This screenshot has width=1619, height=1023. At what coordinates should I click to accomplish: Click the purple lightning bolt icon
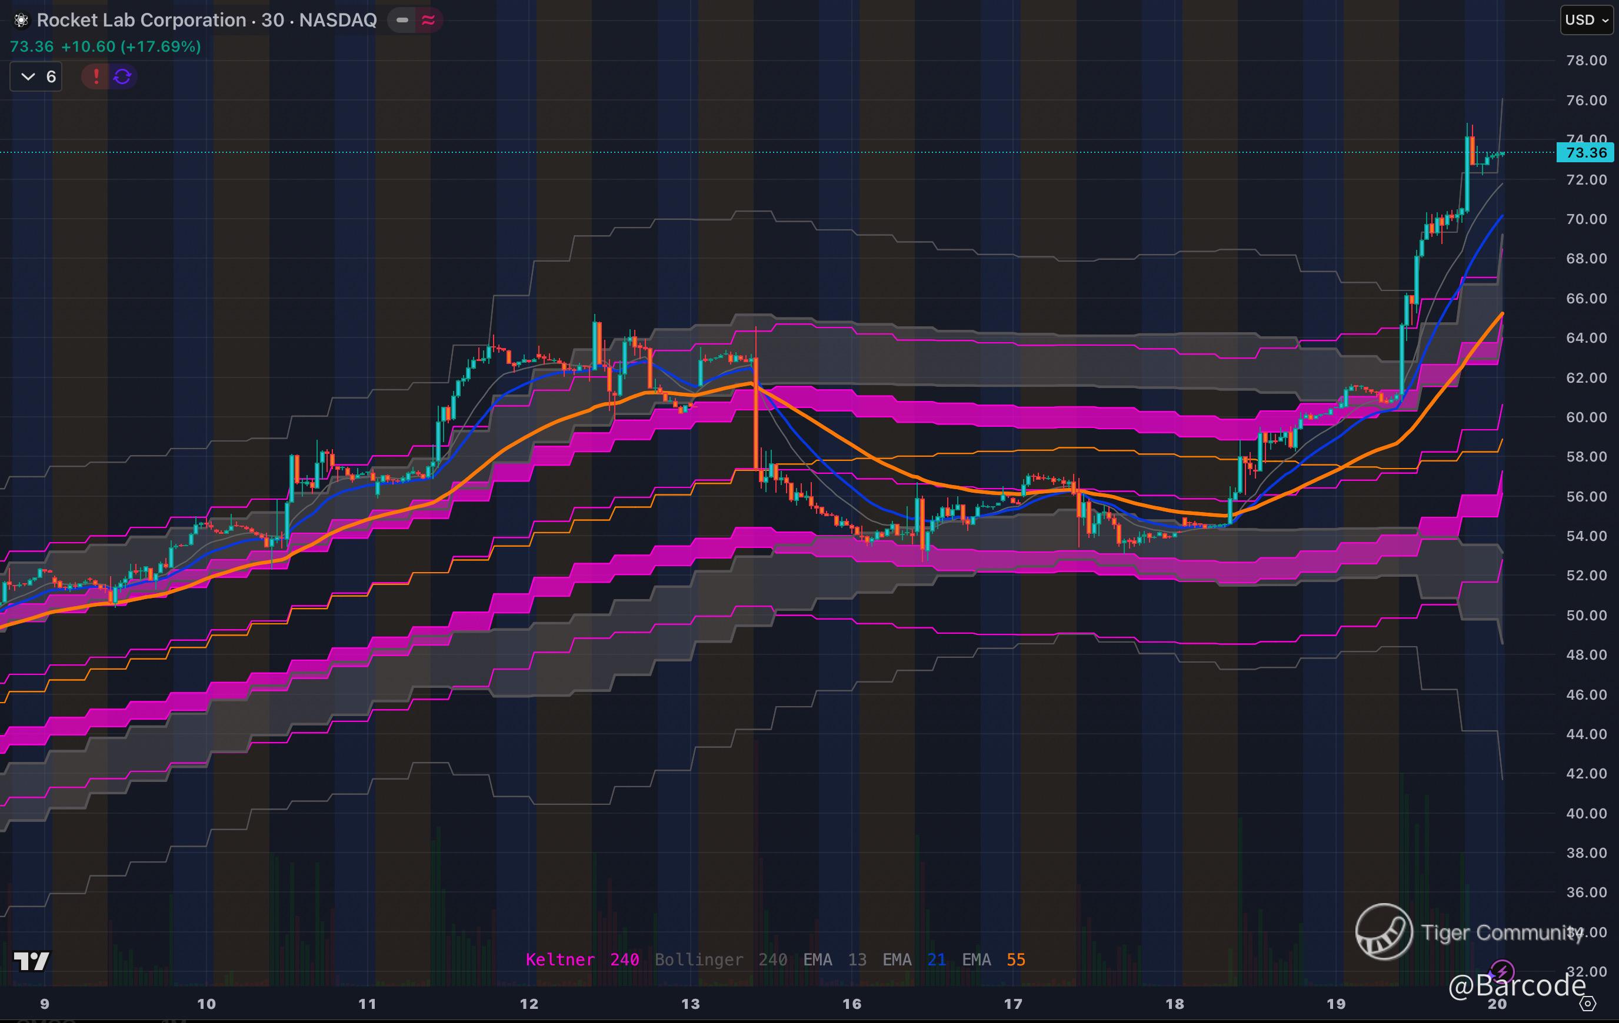coord(1502,972)
